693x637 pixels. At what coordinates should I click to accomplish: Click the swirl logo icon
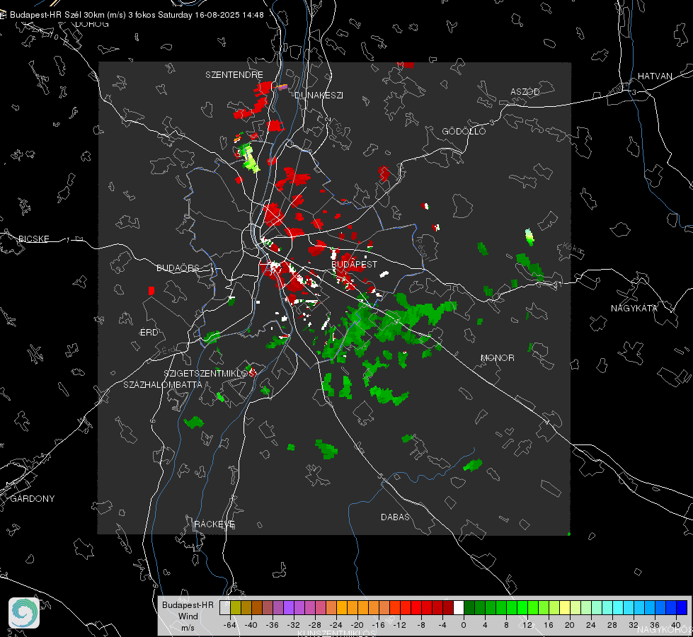pos(24,613)
